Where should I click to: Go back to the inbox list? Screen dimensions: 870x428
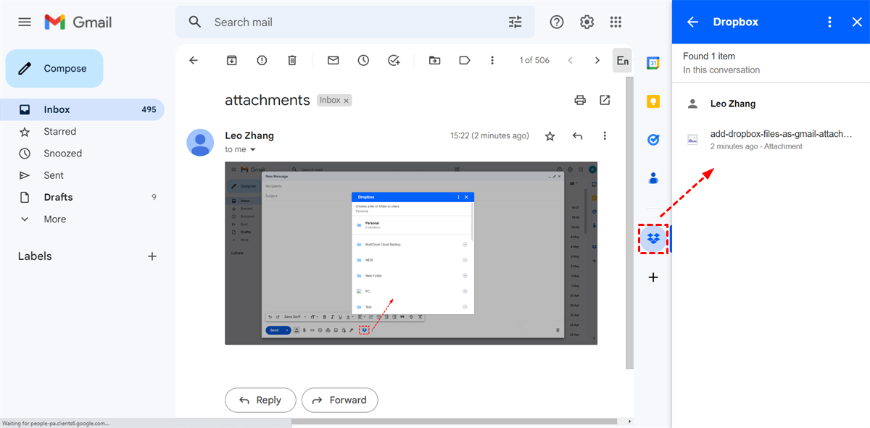click(x=194, y=60)
